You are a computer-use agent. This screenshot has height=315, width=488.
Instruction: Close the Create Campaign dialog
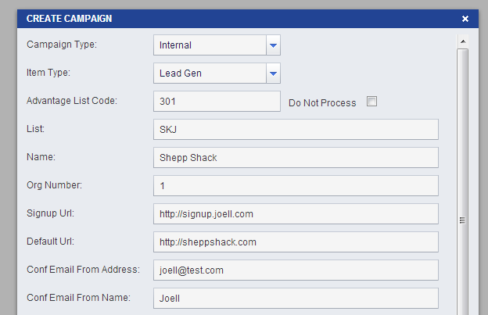coord(465,19)
